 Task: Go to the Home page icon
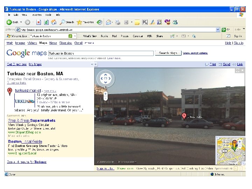54,22
